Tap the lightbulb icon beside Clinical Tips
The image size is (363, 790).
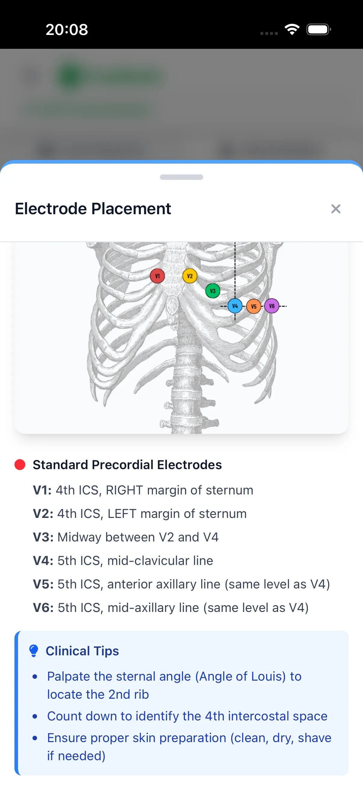[33, 651]
